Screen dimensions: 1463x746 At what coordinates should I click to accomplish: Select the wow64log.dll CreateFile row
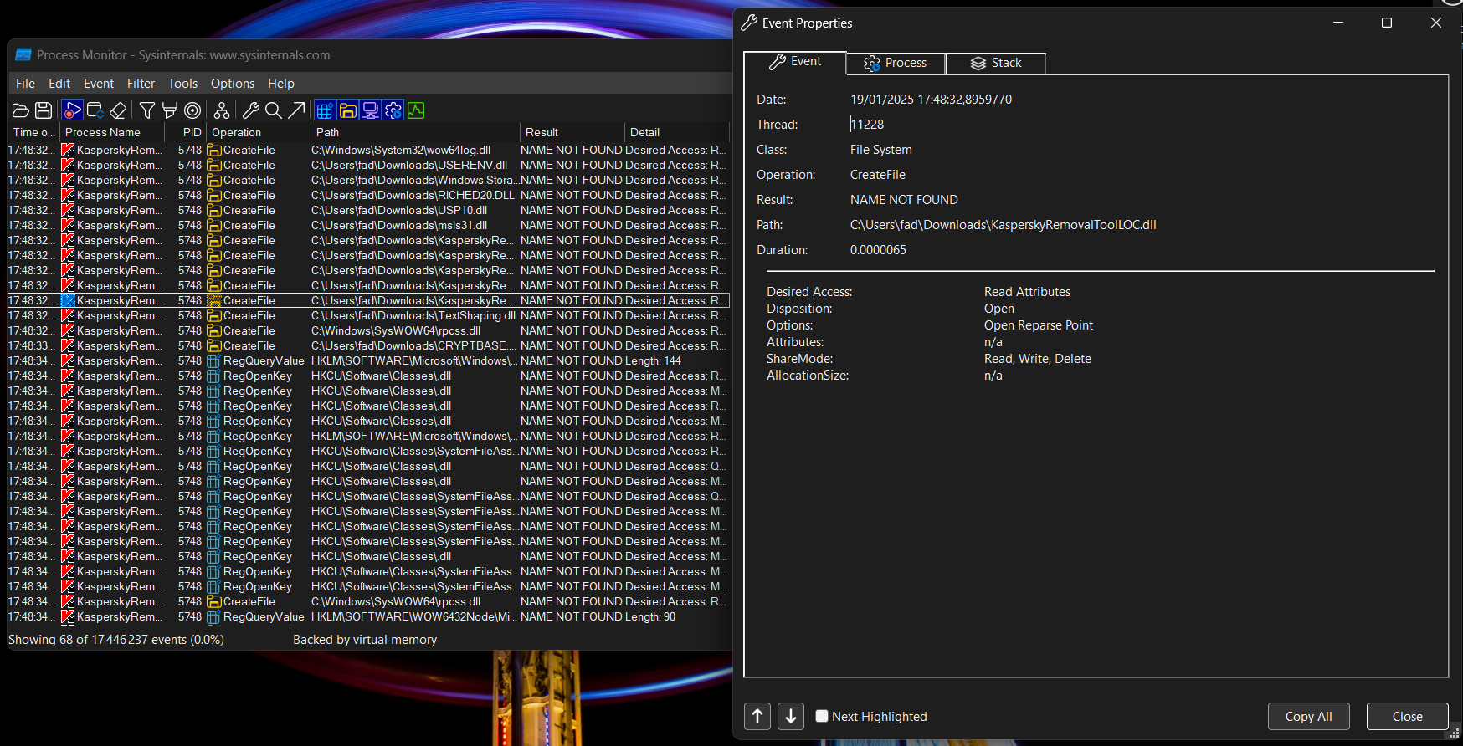click(368, 151)
